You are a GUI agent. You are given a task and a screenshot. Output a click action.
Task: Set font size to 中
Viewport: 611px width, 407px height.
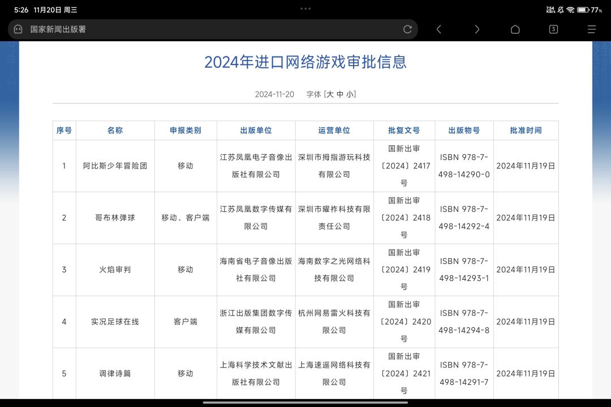(x=340, y=94)
